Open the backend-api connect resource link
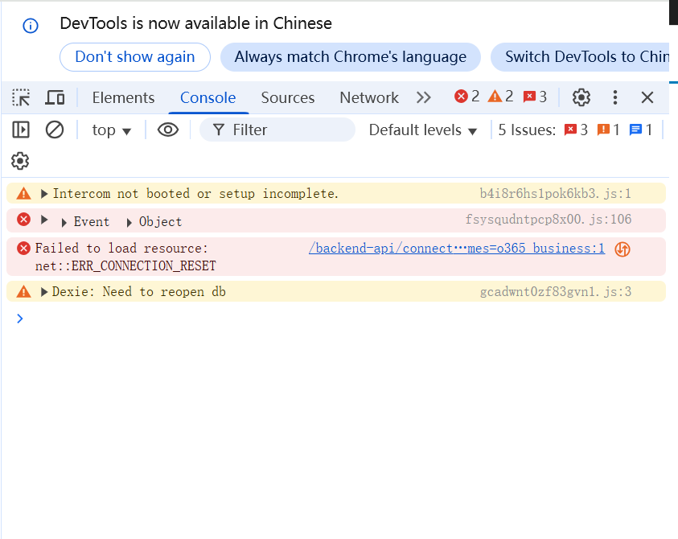Viewport: 678px width, 539px height. [456, 249]
